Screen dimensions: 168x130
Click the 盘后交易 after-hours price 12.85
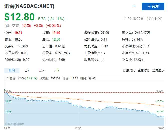point(27,25)
